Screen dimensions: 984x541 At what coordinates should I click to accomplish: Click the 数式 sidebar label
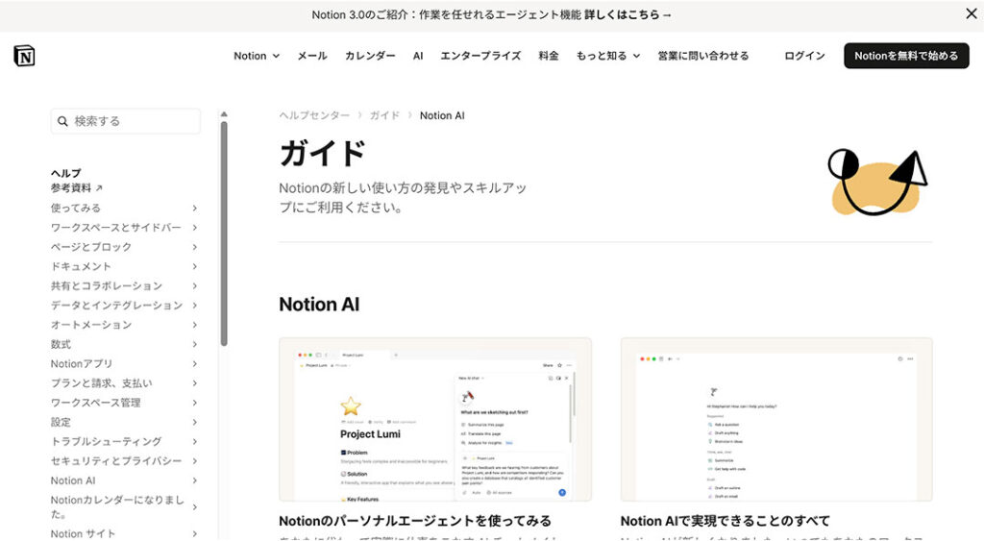(x=61, y=344)
